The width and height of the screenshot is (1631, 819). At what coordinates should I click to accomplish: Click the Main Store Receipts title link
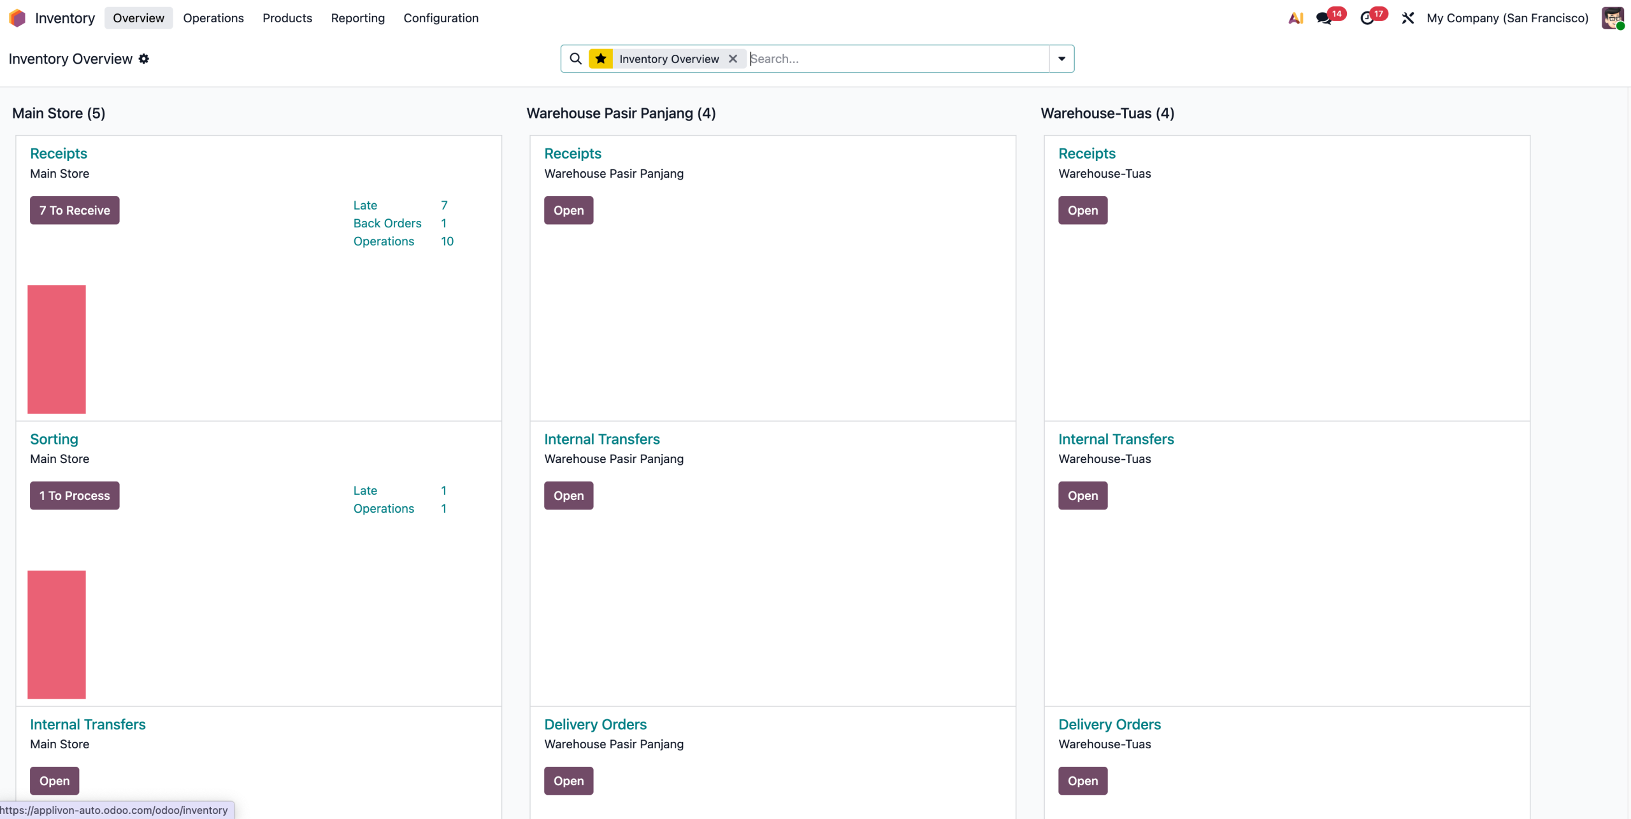pyautogui.click(x=59, y=153)
